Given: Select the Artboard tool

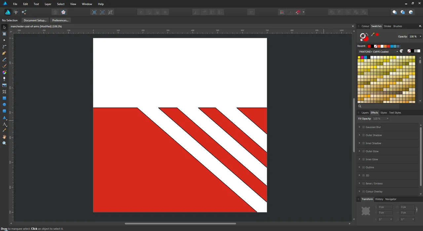Looking at the screenshot, I should 4,34.
